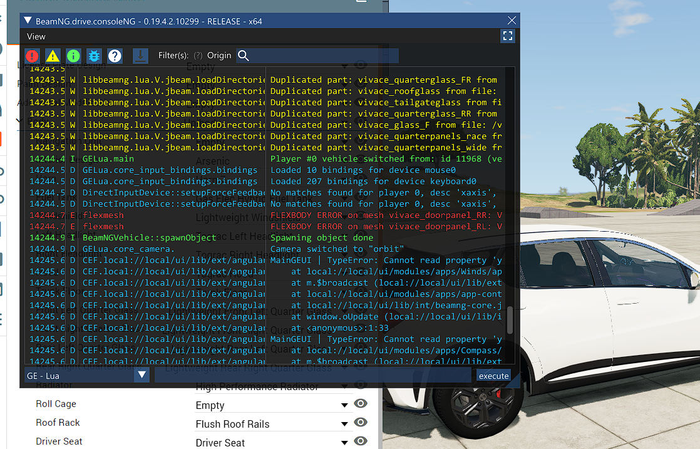Click the fullscreen expand icon in console

[508, 36]
